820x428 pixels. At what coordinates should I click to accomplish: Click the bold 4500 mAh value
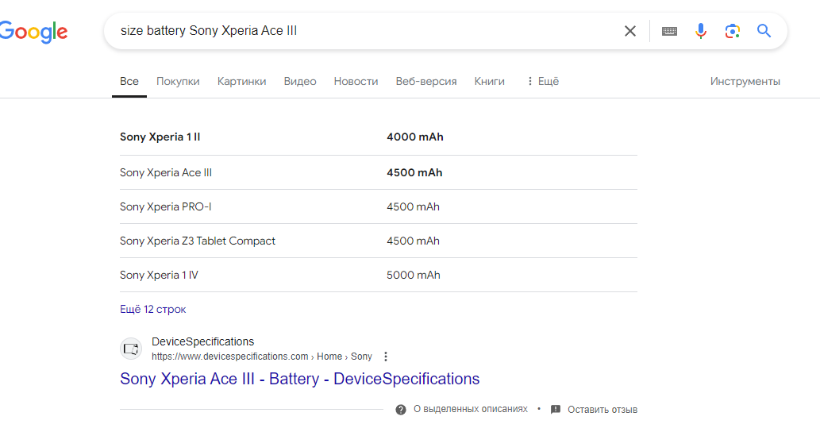tap(414, 172)
